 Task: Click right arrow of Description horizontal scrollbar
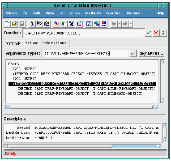(159, 146)
